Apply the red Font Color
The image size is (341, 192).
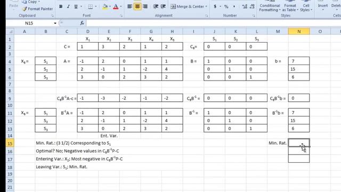[x=116, y=6]
